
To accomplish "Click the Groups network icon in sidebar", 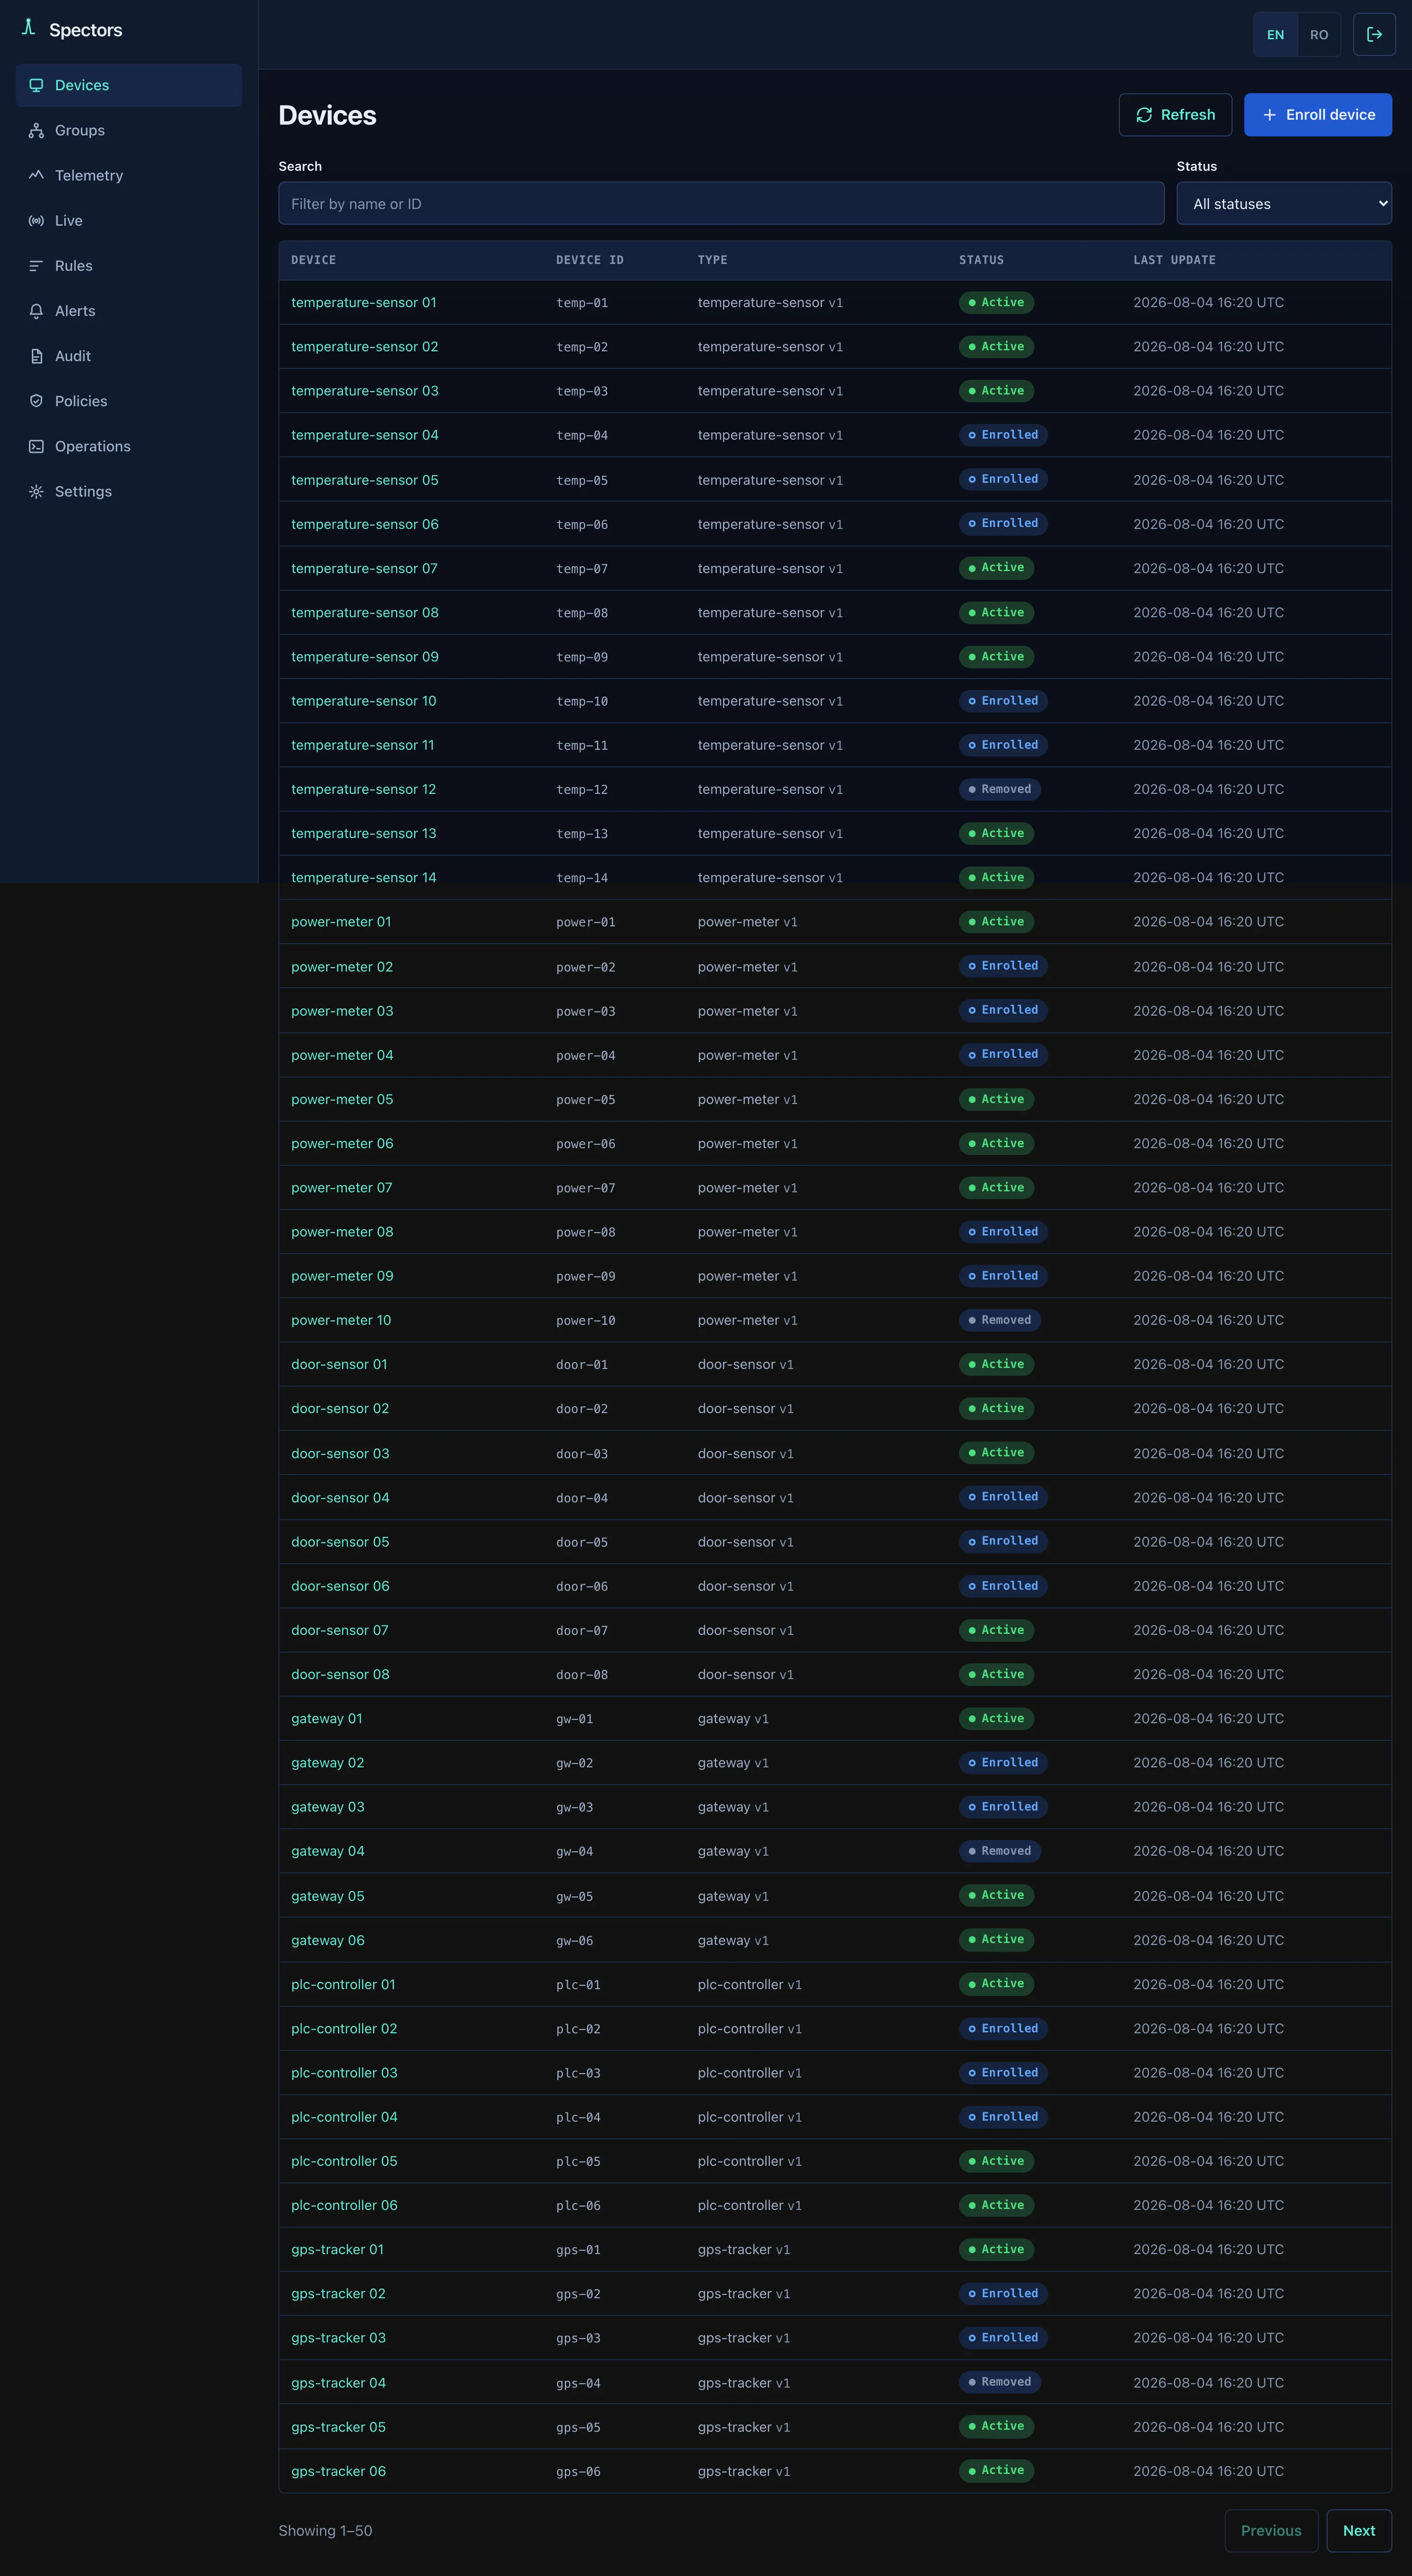I will tap(36, 130).
